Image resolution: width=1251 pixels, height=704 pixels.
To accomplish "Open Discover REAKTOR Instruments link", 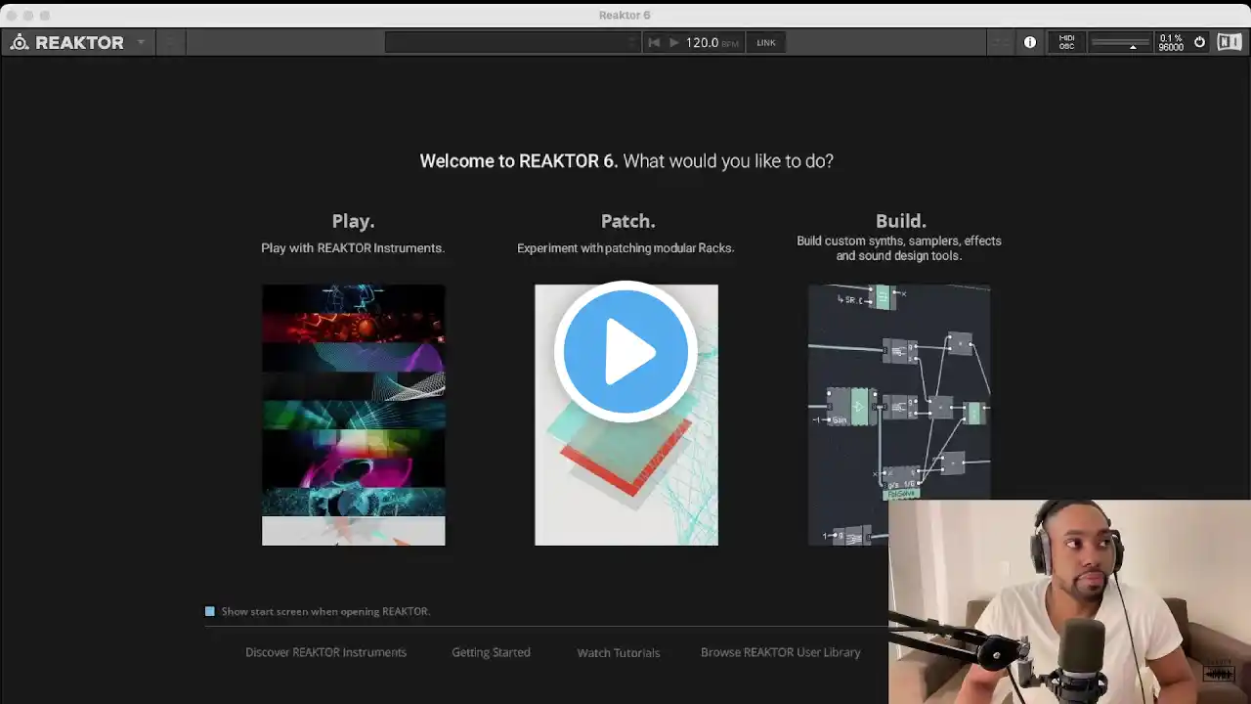I will click(x=325, y=652).
